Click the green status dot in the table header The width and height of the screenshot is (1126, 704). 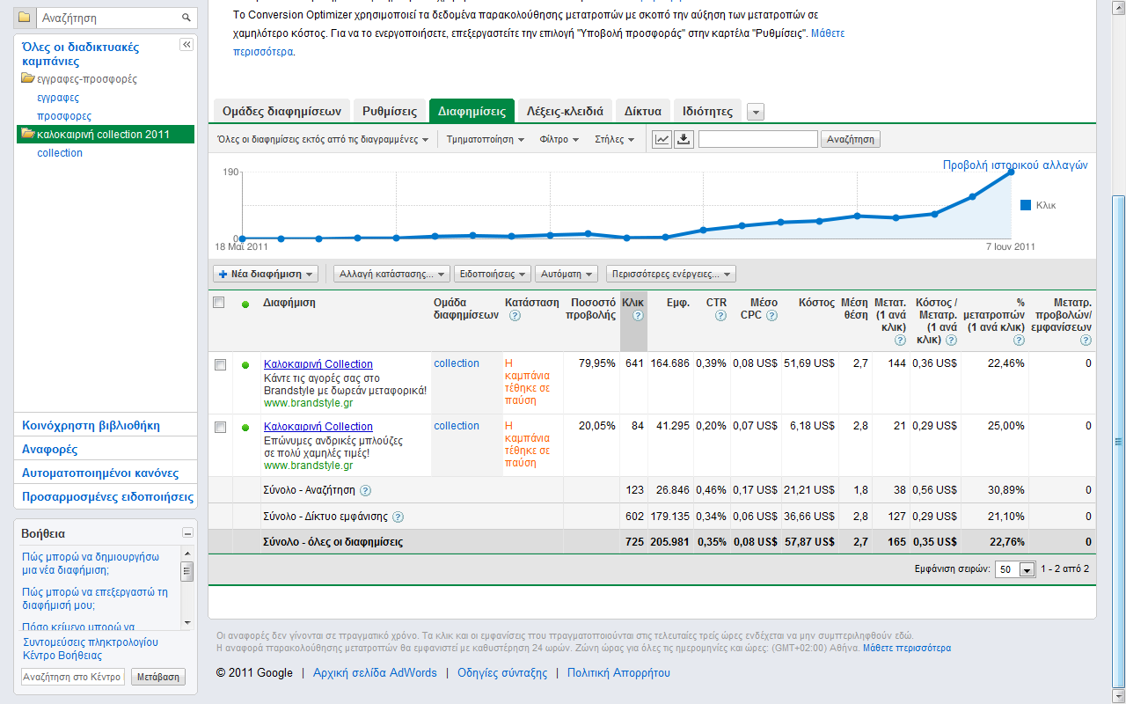pos(245,304)
